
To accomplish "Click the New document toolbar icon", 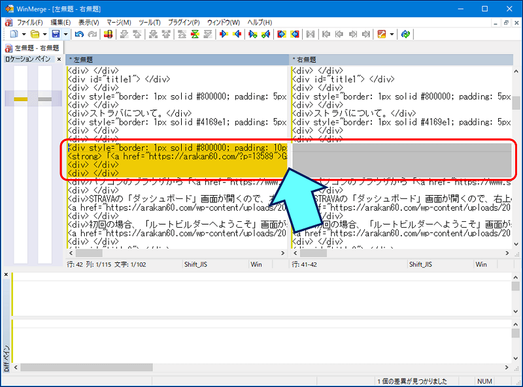I will click(14, 34).
